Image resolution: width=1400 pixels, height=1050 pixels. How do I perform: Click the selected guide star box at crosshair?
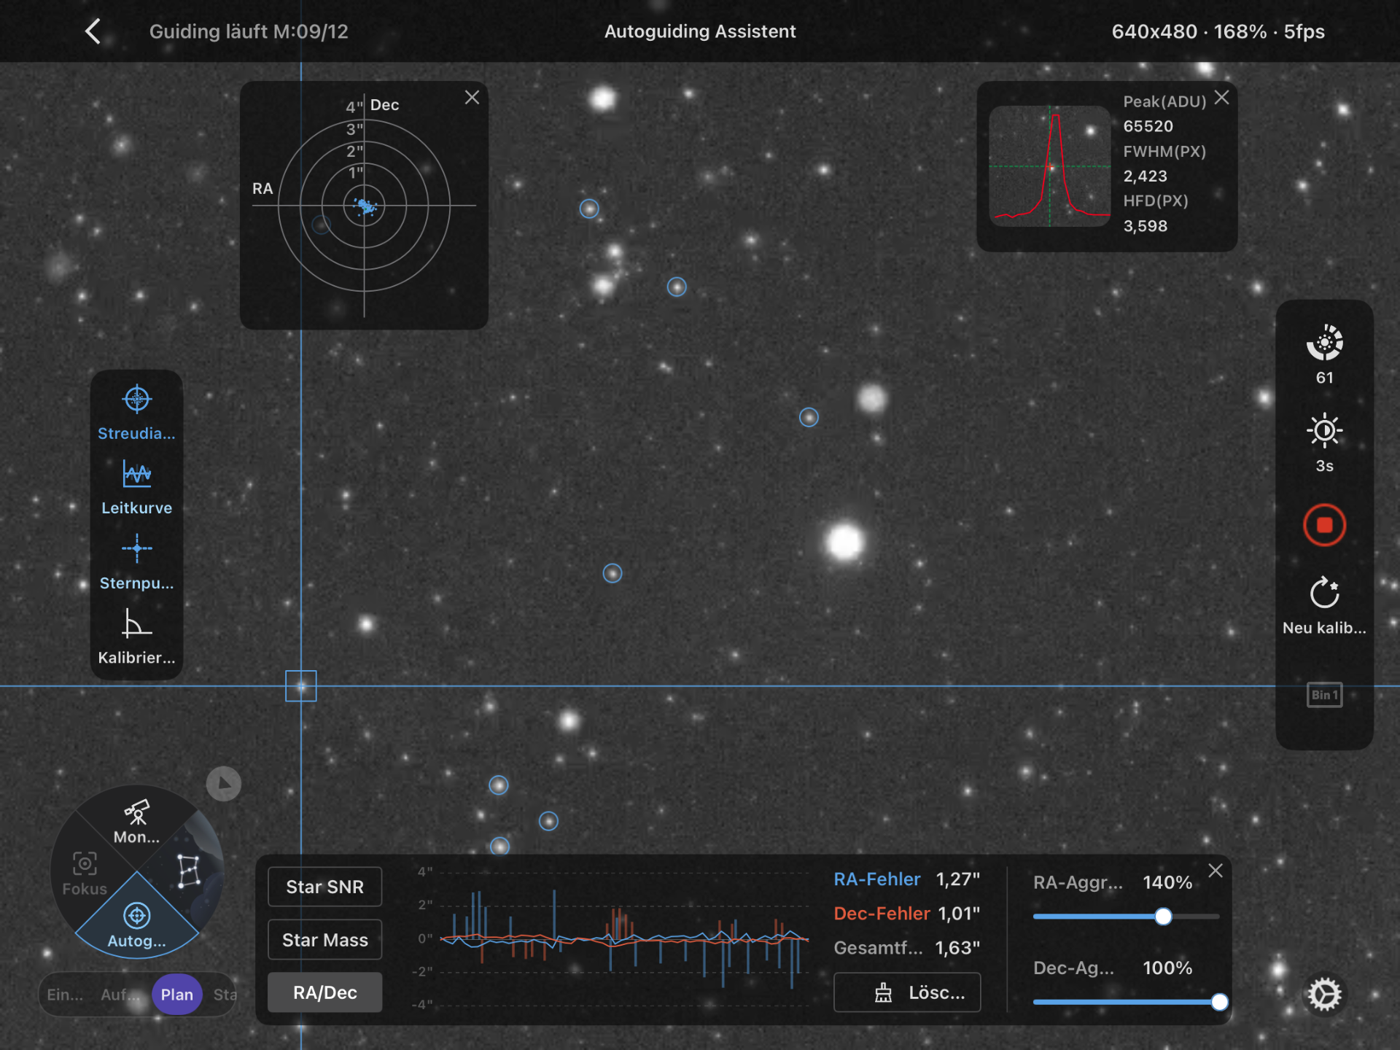[x=300, y=686]
